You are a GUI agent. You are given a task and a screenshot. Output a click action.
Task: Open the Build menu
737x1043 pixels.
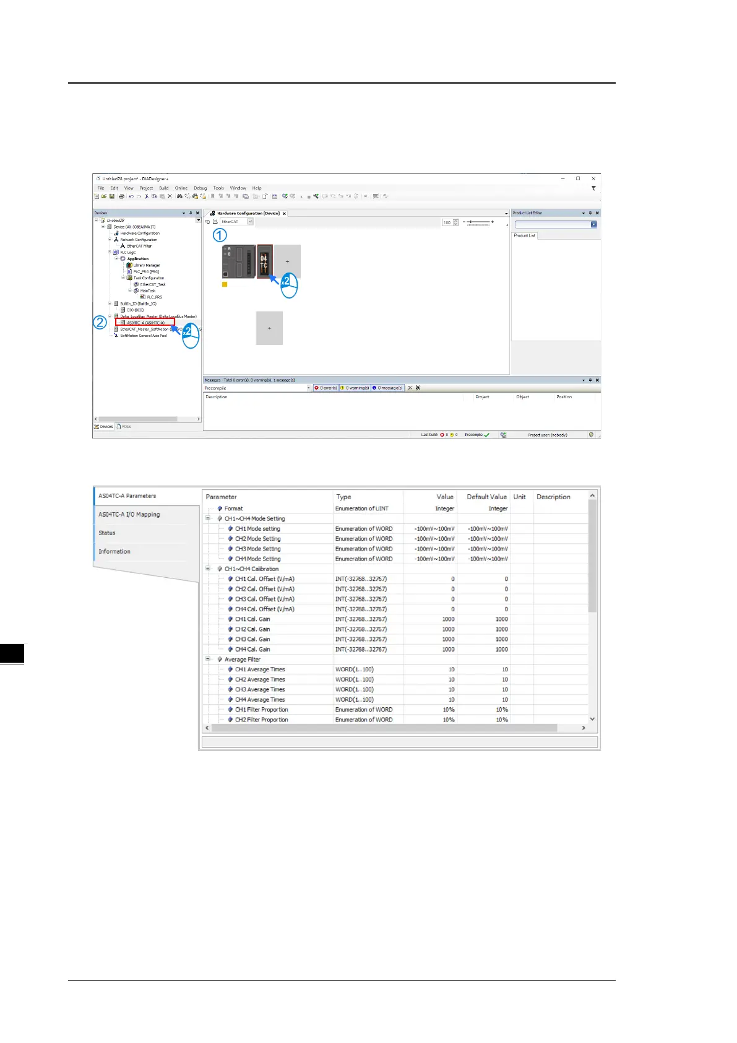tap(164, 188)
